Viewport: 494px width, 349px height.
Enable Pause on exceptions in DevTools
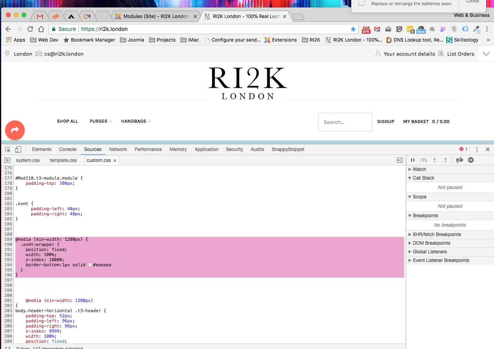tap(470, 160)
